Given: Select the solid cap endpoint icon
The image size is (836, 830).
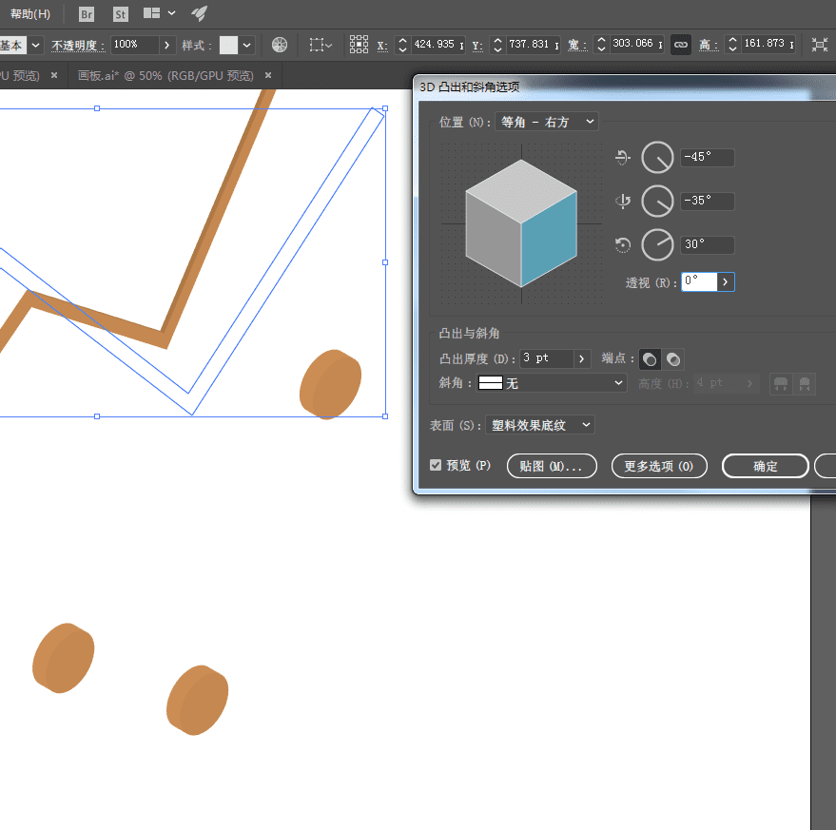Looking at the screenshot, I should (650, 359).
